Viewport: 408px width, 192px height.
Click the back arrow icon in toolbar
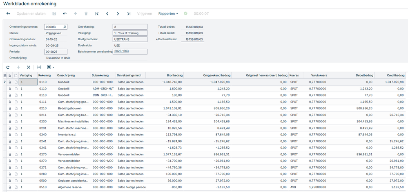tap(8, 13)
